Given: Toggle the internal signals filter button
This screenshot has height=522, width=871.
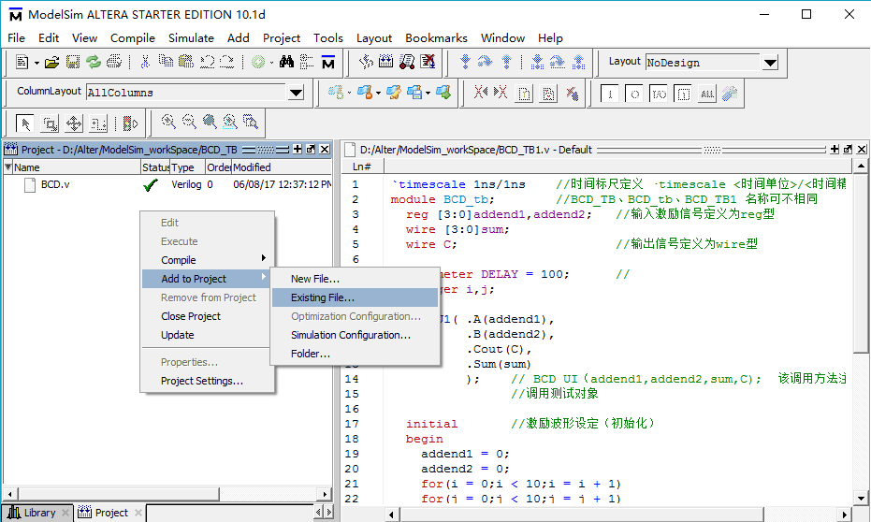Looking at the screenshot, I should (x=683, y=94).
